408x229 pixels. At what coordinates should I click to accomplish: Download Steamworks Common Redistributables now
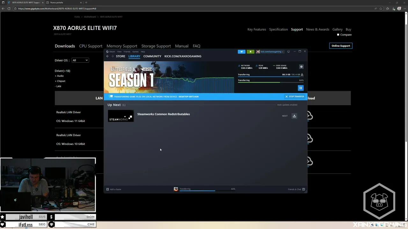294,116
